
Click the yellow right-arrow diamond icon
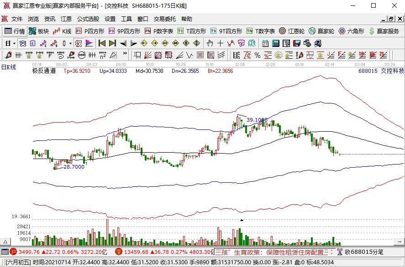click(154, 43)
